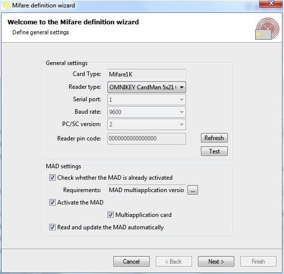Toggle the Multiapplication card checkbox

click(x=110, y=215)
